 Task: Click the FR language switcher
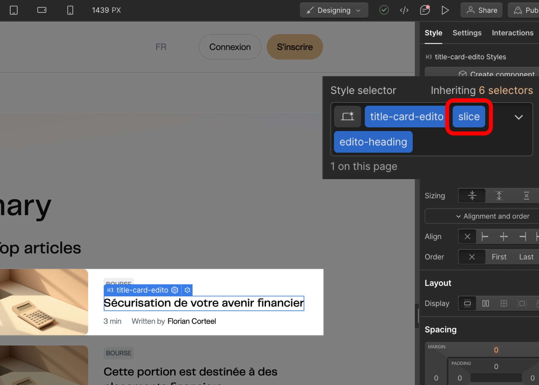(x=161, y=47)
